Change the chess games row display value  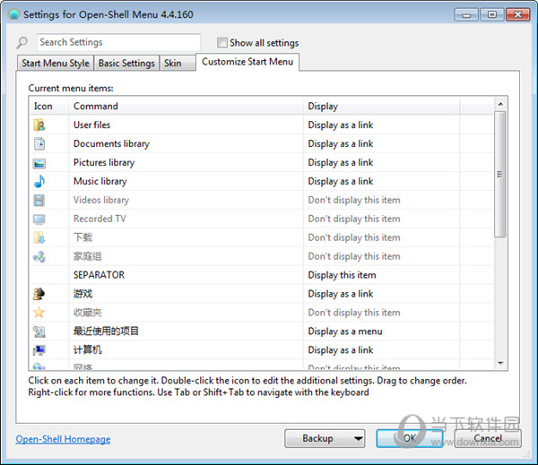point(341,294)
